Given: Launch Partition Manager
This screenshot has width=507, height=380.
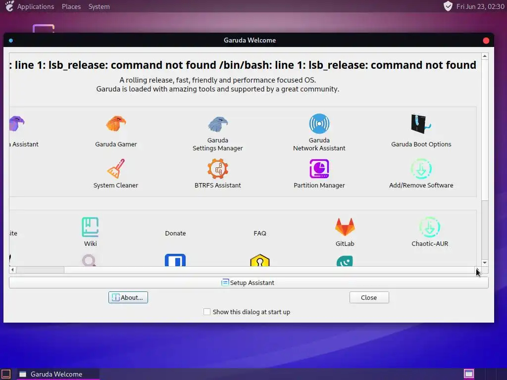Looking at the screenshot, I should (x=319, y=174).
